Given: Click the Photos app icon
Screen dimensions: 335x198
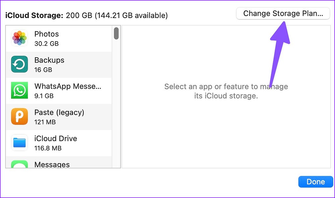Looking at the screenshot, I should 19,38.
